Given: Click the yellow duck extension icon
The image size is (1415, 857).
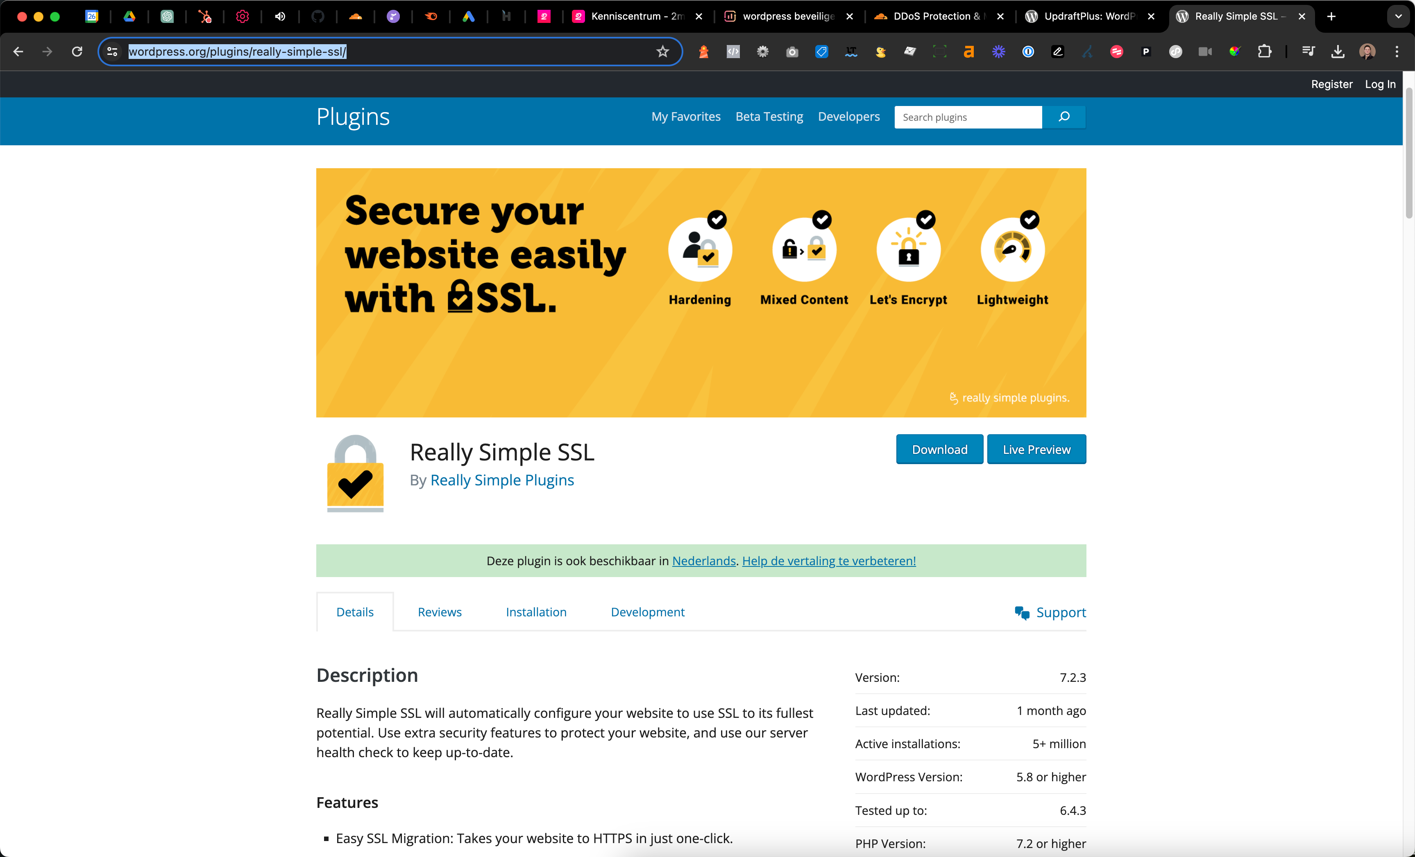Looking at the screenshot, I should coord(880,52).
